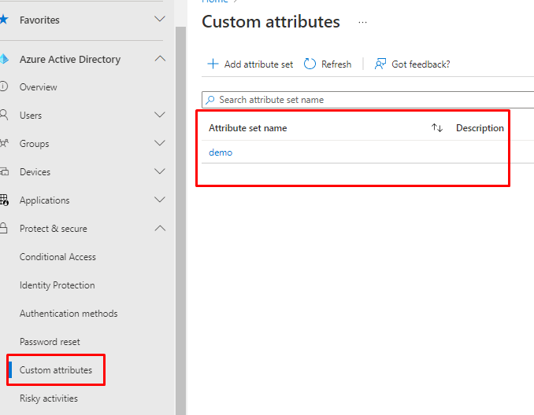Click the Favorites star icon
This screenshot has width=534, height=415.
tap(3, 20)
